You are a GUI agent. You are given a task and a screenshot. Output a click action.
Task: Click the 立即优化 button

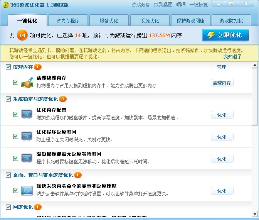[x=225, y=35]
